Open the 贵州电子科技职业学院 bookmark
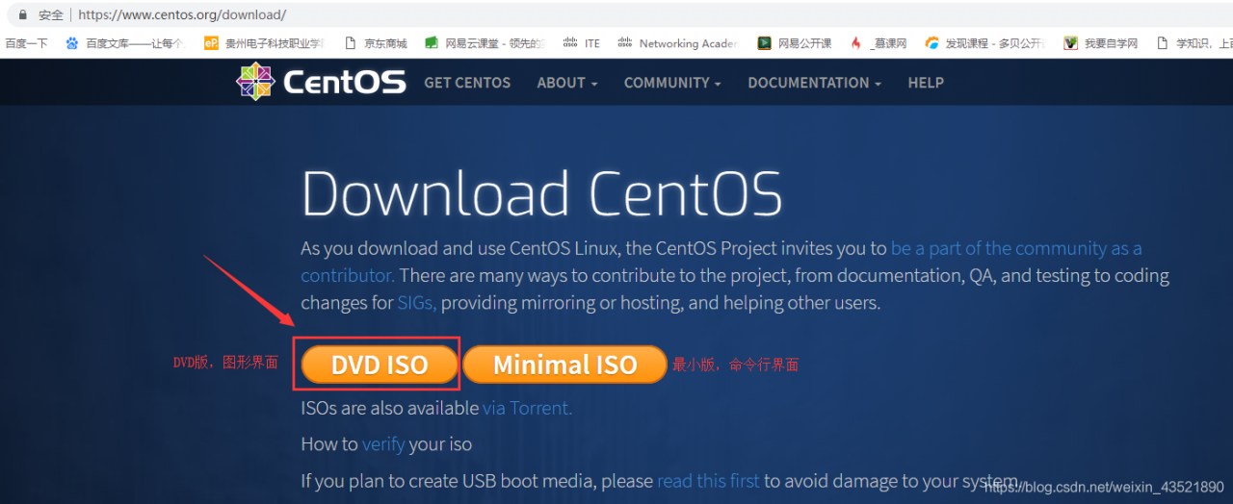This screenshot has width=1233, height=504. [266, 43]
